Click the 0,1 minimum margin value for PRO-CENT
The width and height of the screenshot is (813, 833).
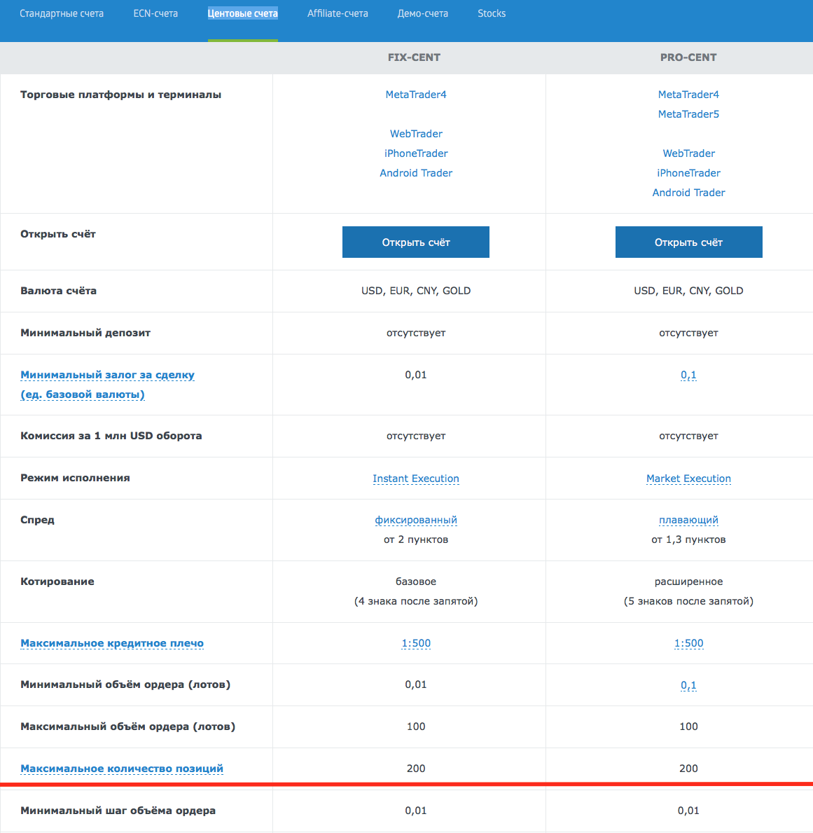click(689, 375)
